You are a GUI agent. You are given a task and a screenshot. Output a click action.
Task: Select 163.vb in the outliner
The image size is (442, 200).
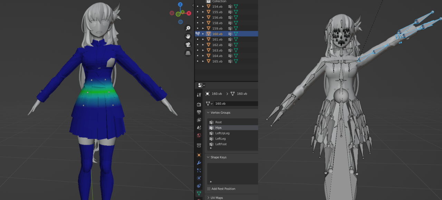217,50
